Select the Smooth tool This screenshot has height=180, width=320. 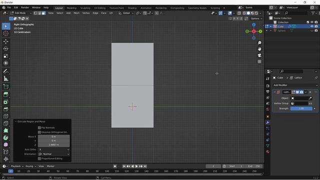coord(5,144)
